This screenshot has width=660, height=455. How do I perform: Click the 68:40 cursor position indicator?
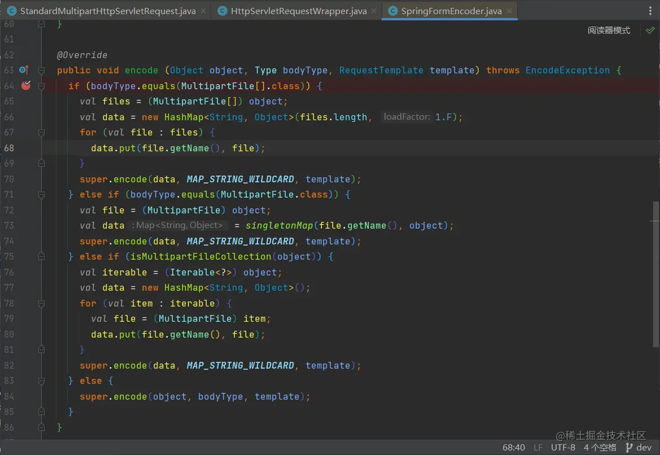(514, 448)
